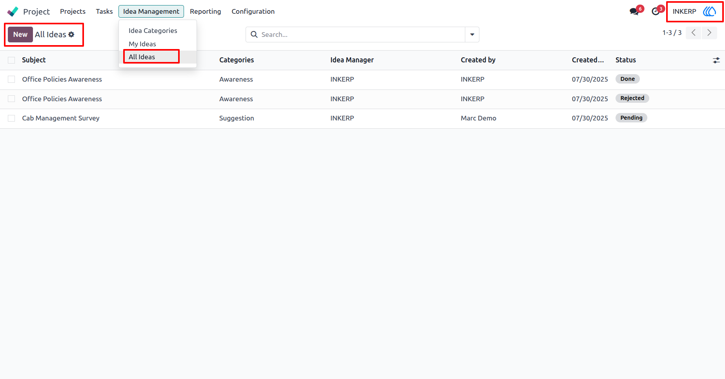Click the INKERP user menu name
The height and width of the screenshot is (379, 725).
(x=684, y=11)
